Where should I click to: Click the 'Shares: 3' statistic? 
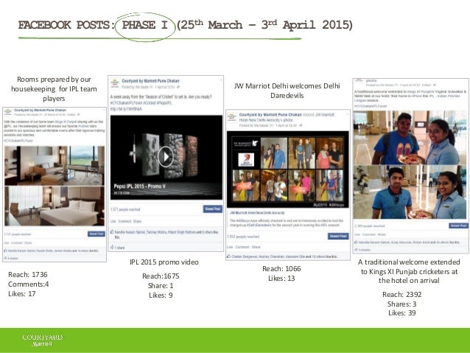[x=402, y=304]
